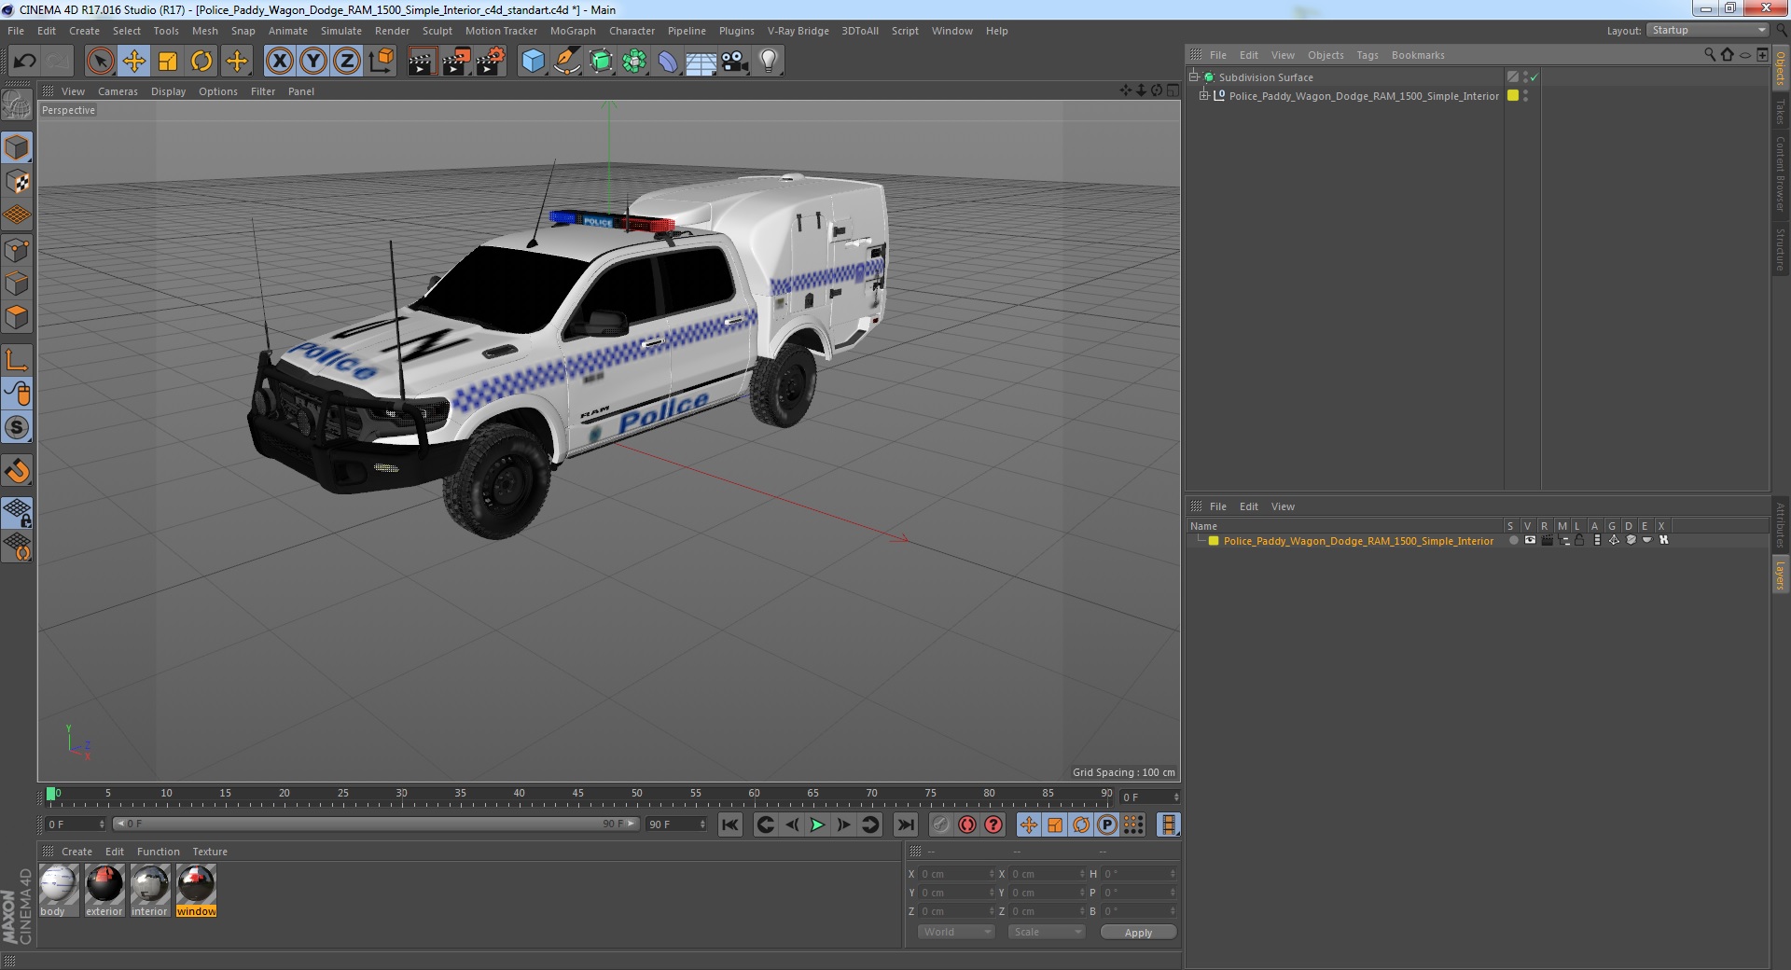Click the timeline range slider bar

[x=376, y=824]
